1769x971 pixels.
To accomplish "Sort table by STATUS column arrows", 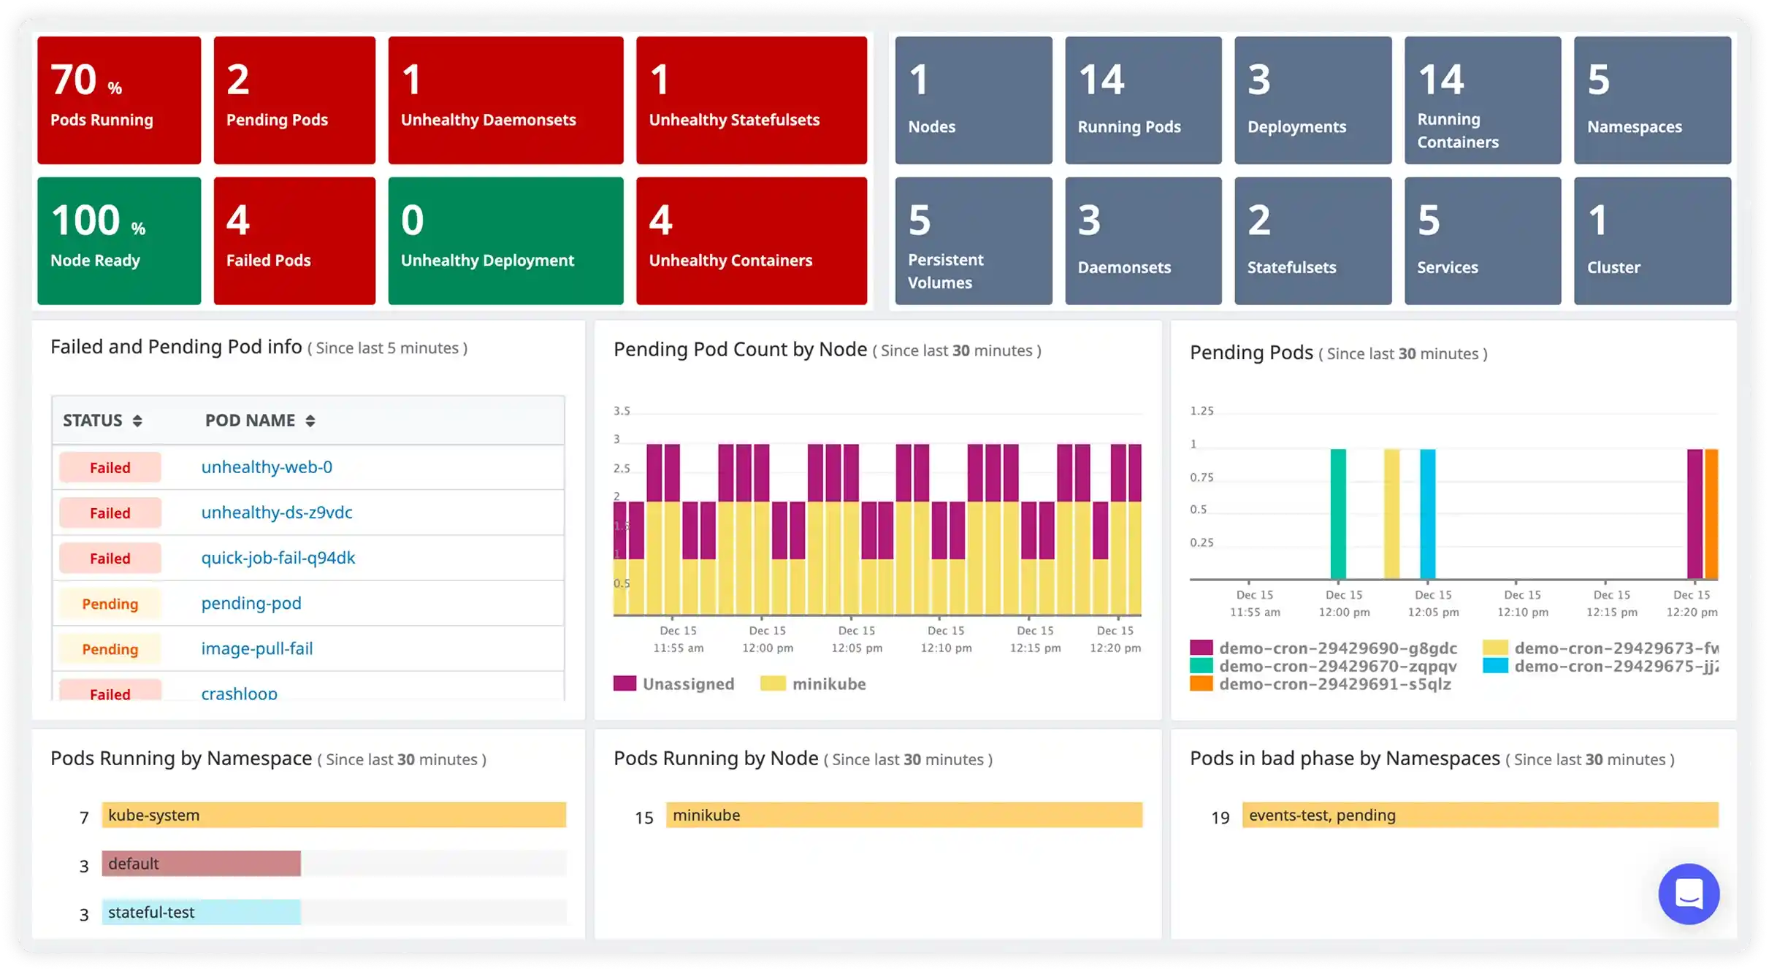I will pyautogui.click(x=137, y=421).
